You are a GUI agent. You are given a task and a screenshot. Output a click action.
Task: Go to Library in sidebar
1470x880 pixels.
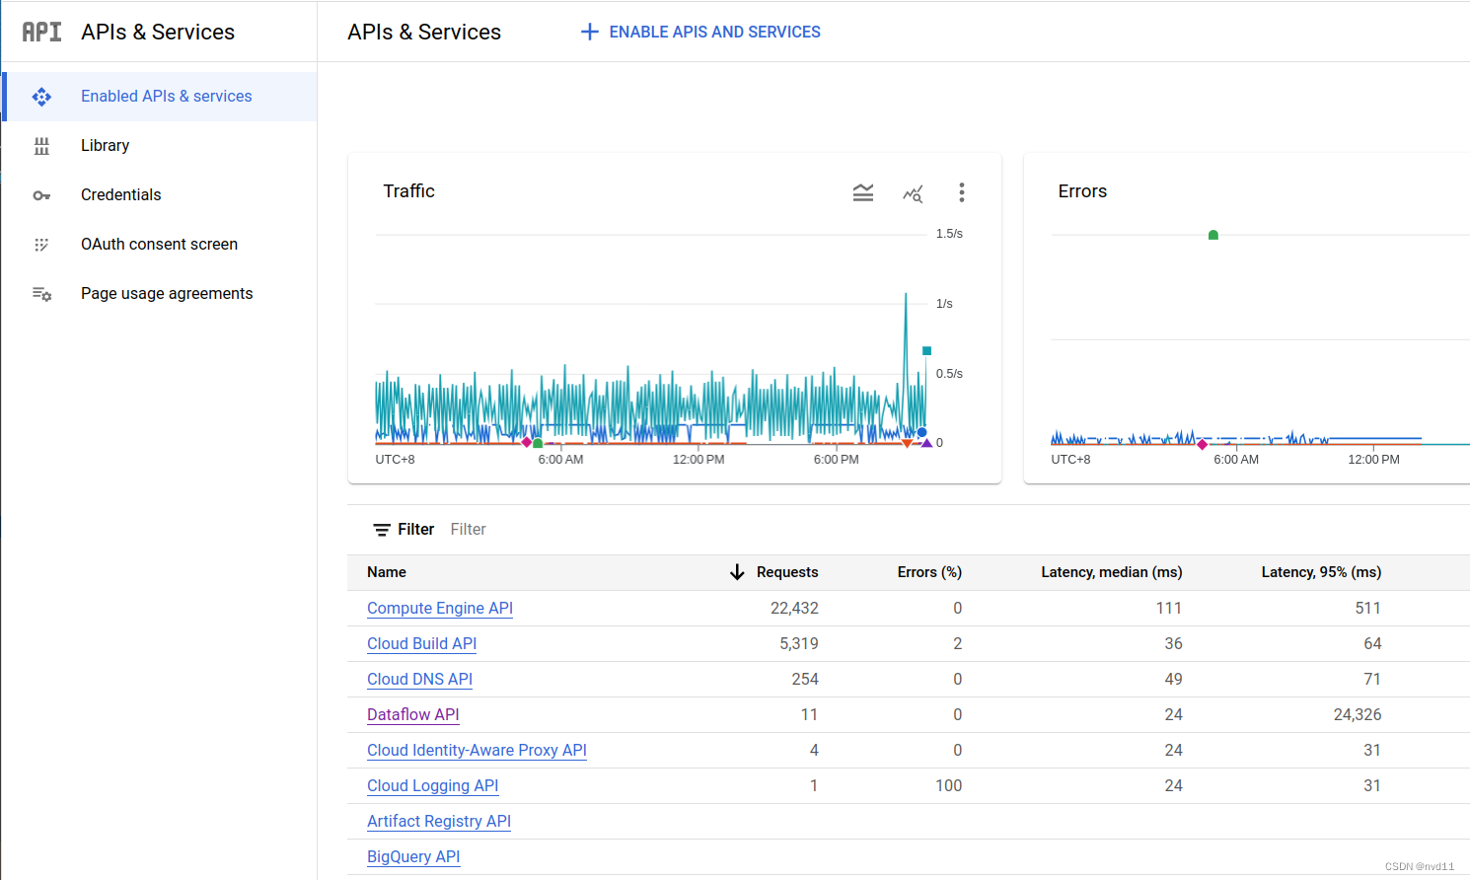(159, 146)
